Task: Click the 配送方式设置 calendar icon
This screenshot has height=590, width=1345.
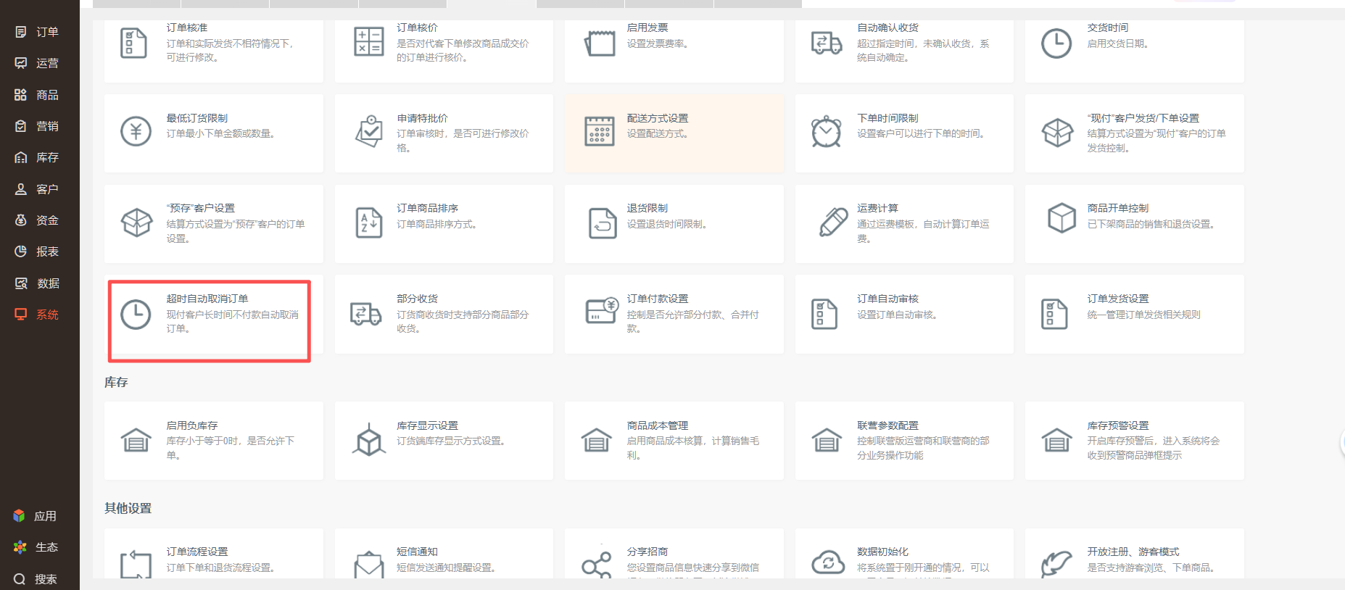Action: [600, 131]
